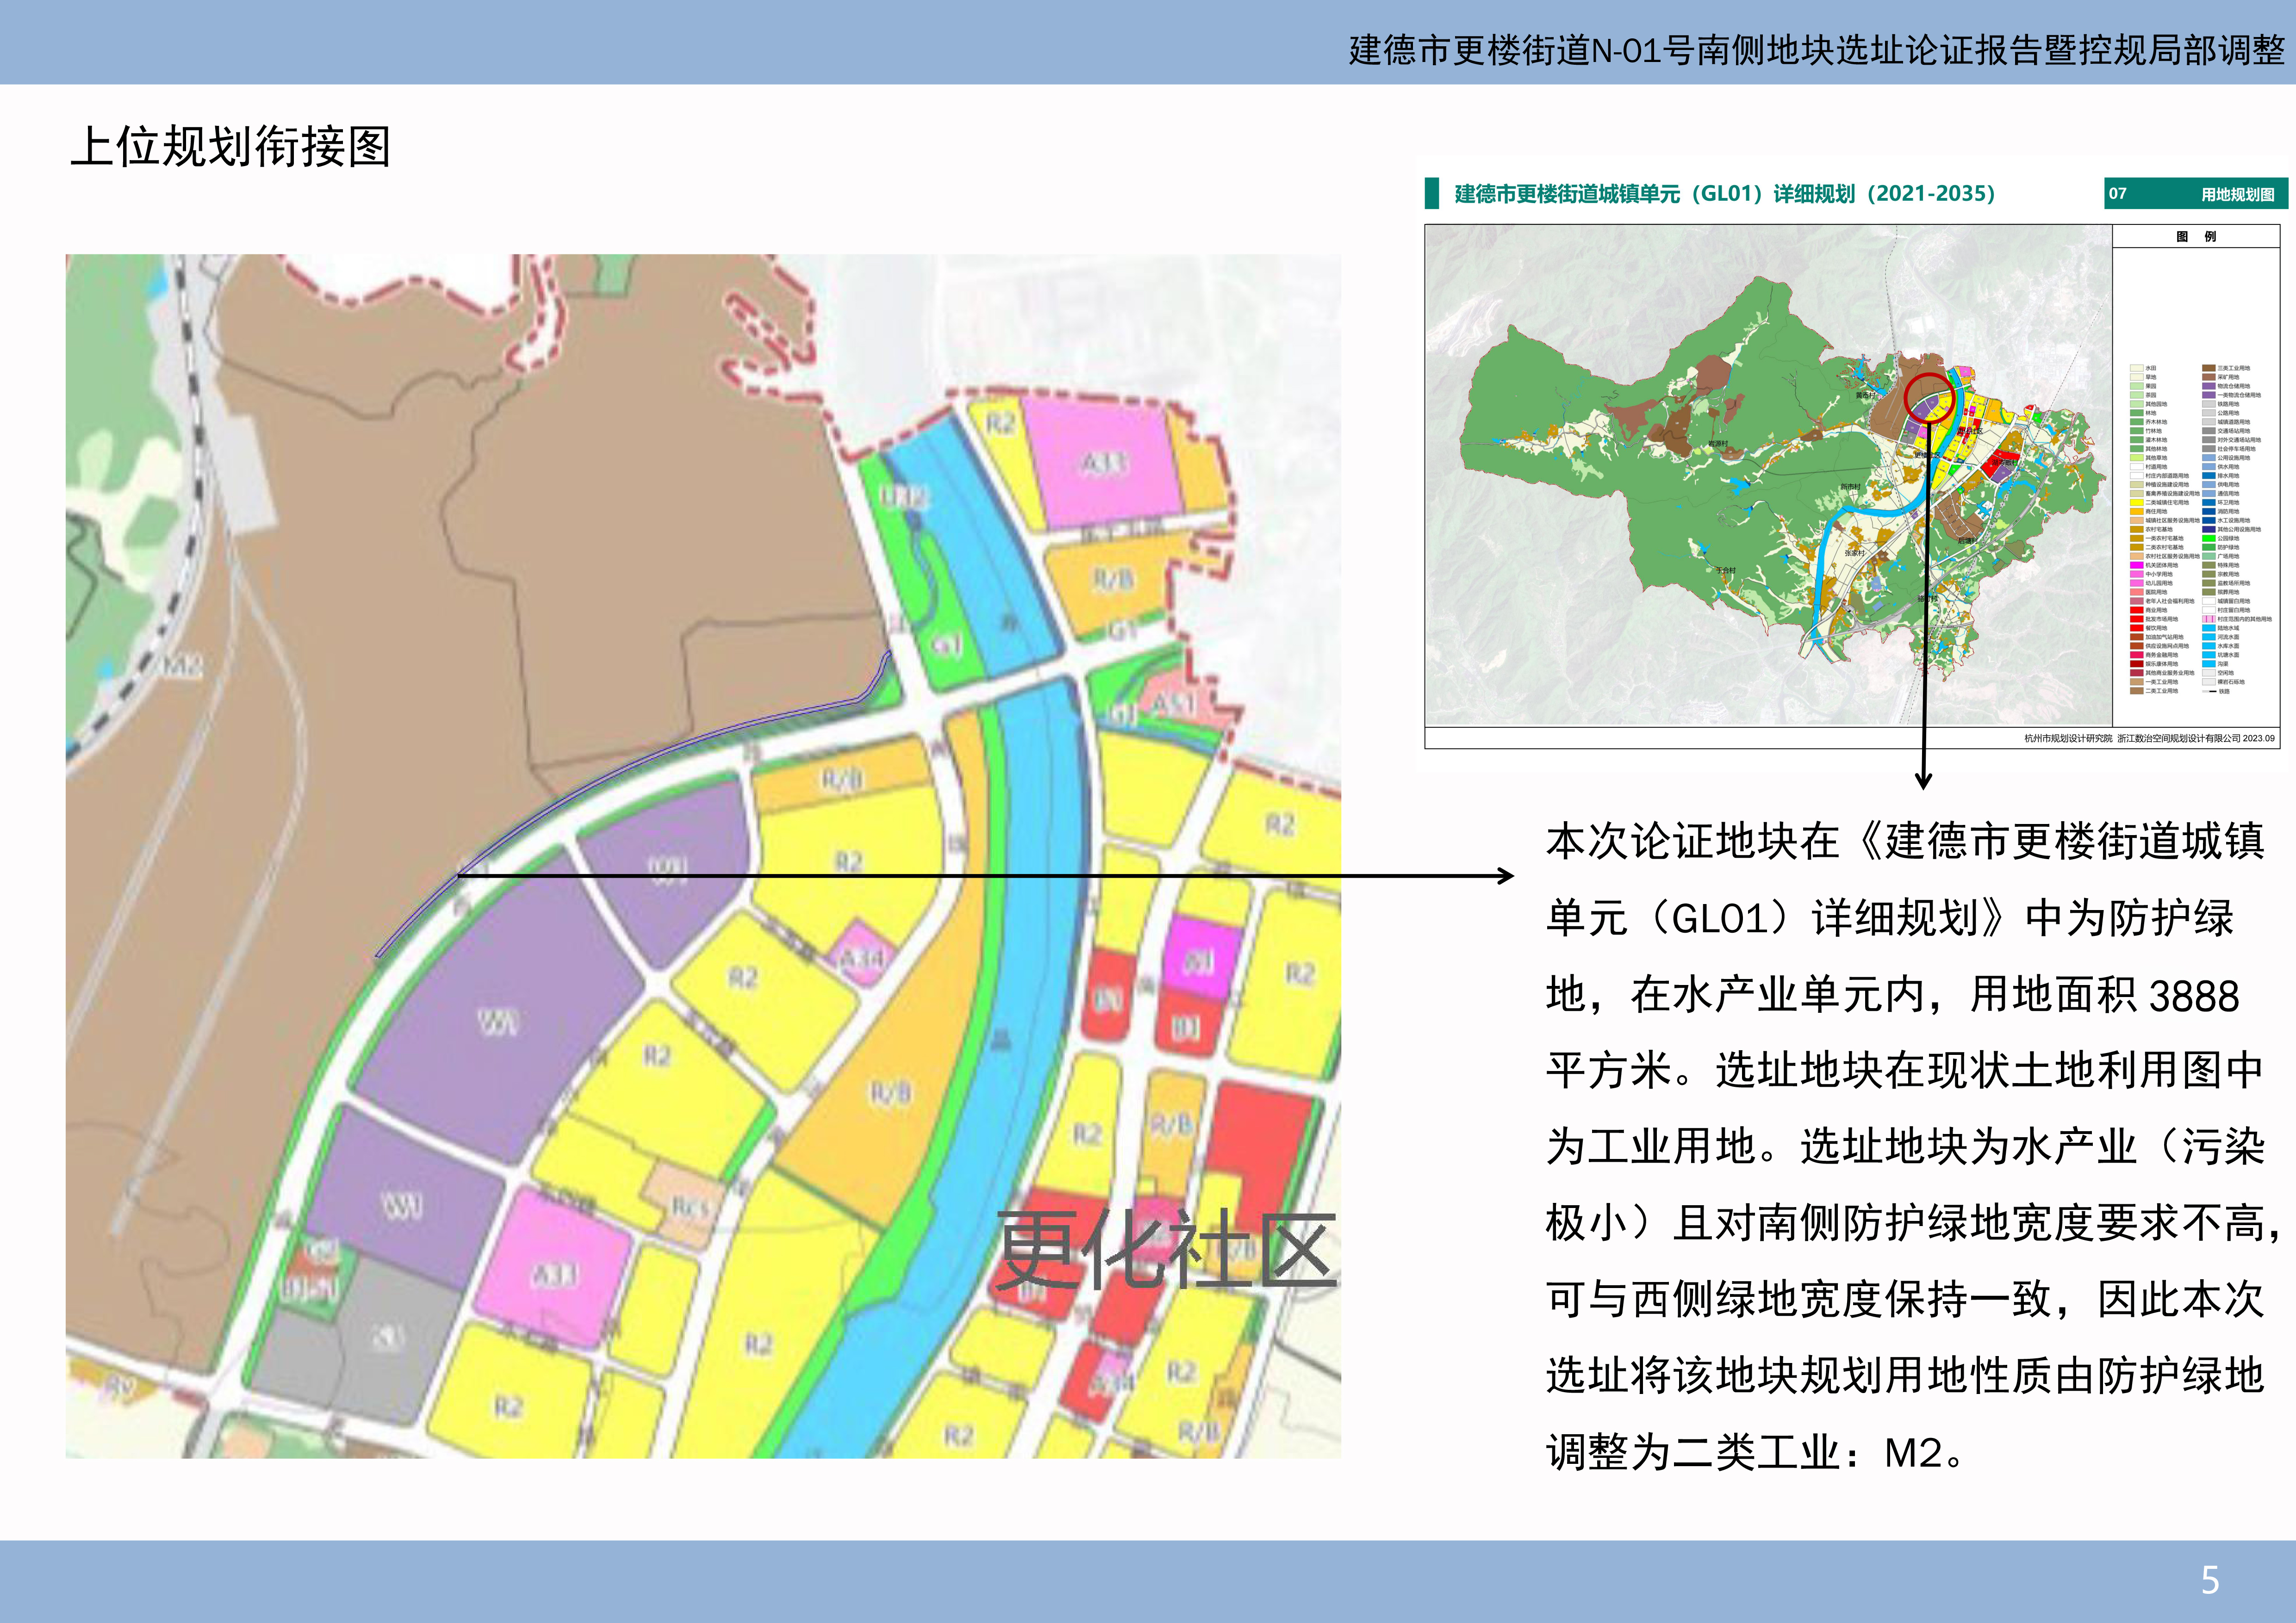Click the green bar left of GL01 title
Viewport: 2296px width, 1623px height.
point(1432,193)
